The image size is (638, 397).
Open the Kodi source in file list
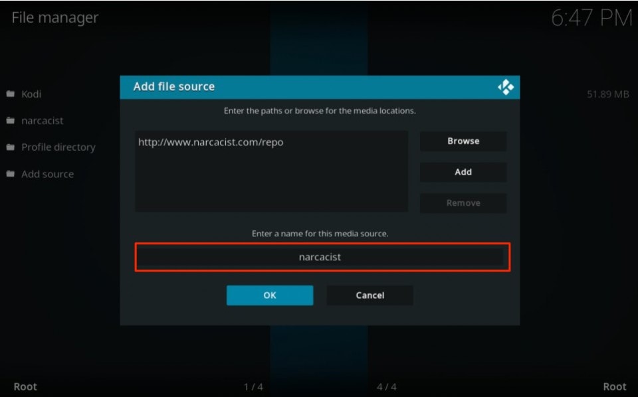(x=31, y=94)
